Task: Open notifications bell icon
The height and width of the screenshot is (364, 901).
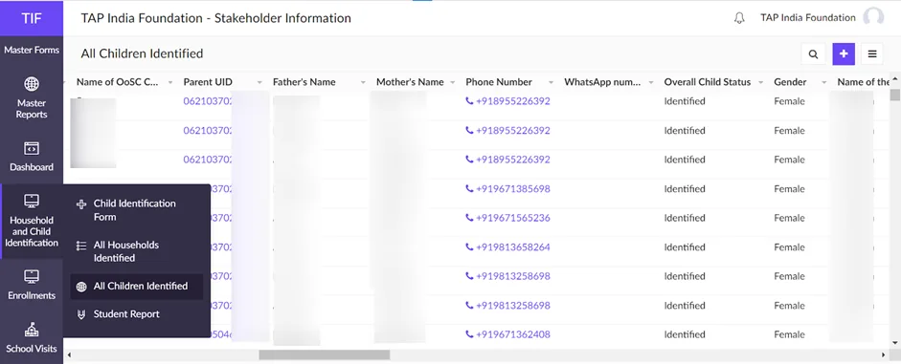Action: [x=739, y=18]
